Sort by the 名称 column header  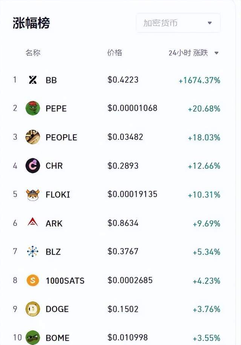click(33, 53)
